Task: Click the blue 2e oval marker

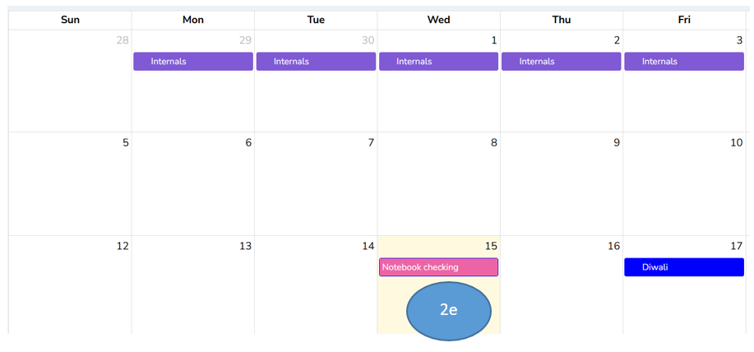Action: pyautogui.click(x=449, y=311)
